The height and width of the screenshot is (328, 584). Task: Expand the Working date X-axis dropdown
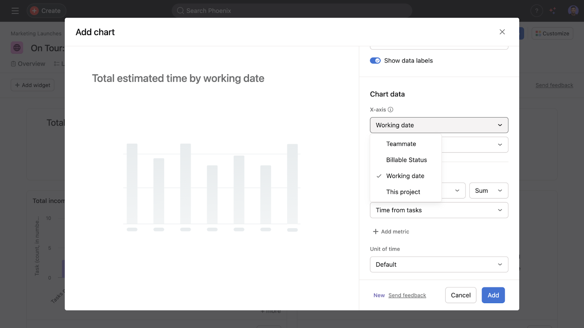point(439,125)
